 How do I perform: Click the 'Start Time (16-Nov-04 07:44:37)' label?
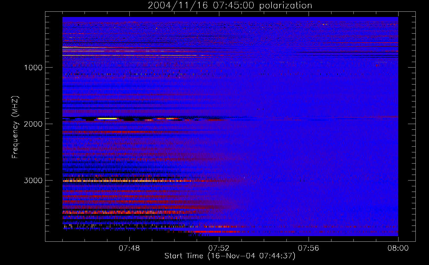(230, 256)
